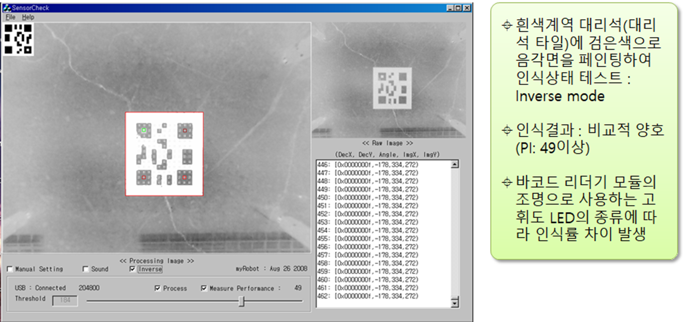This screenshot has height=322, width=685.
Task: Click the '<< Raw Image >>' label
Action: (x=388, y=143)
